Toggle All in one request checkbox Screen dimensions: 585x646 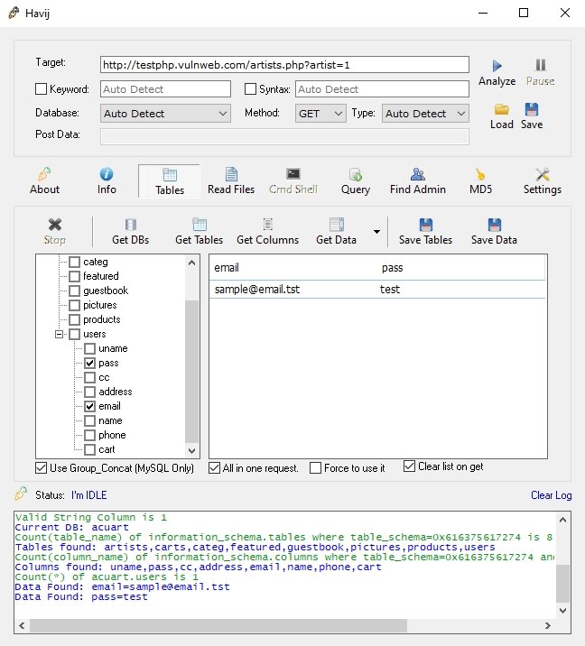click(214, 467)
